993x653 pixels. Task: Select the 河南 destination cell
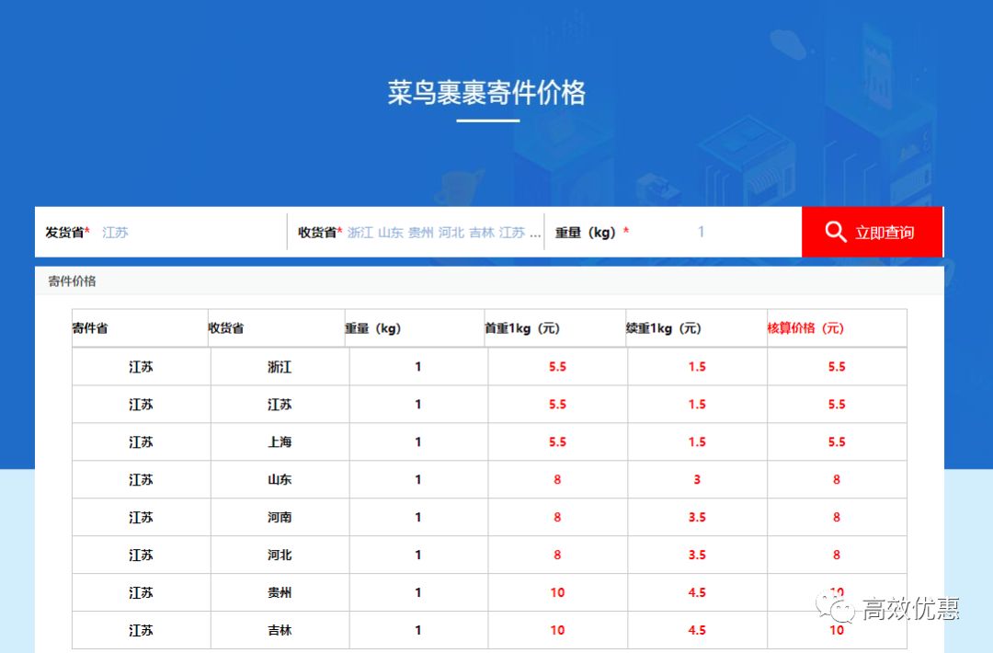280,518
